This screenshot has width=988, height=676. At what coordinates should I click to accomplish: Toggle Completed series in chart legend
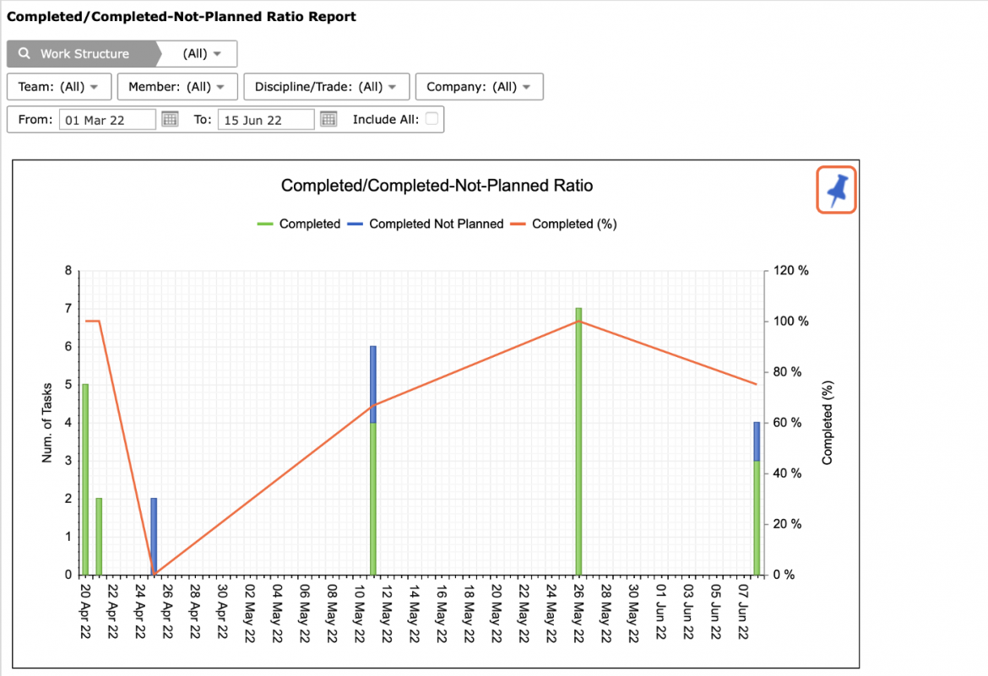[x=299, y=224]
